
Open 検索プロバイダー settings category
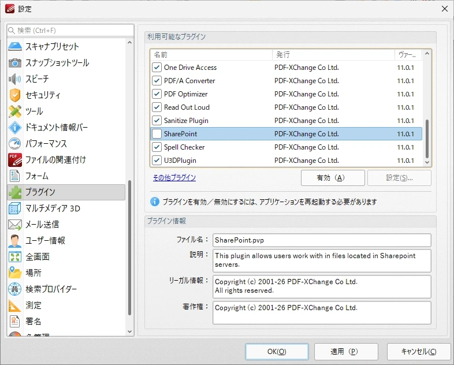(x=66, y=289)
